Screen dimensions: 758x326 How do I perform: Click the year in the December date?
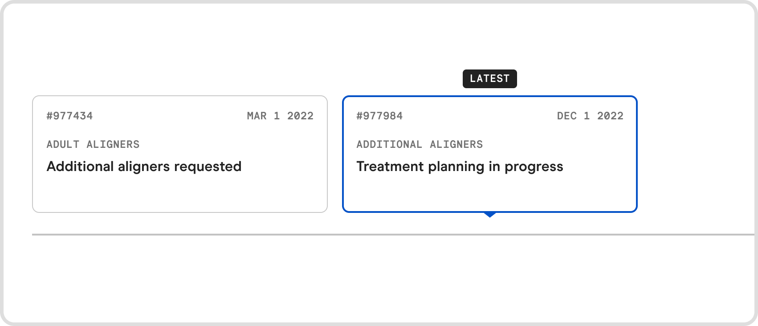point(610,116)
